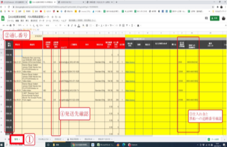This screenshot has height=147, width=227.
Task: Open the cell borders tool
Action: [87, 25]
